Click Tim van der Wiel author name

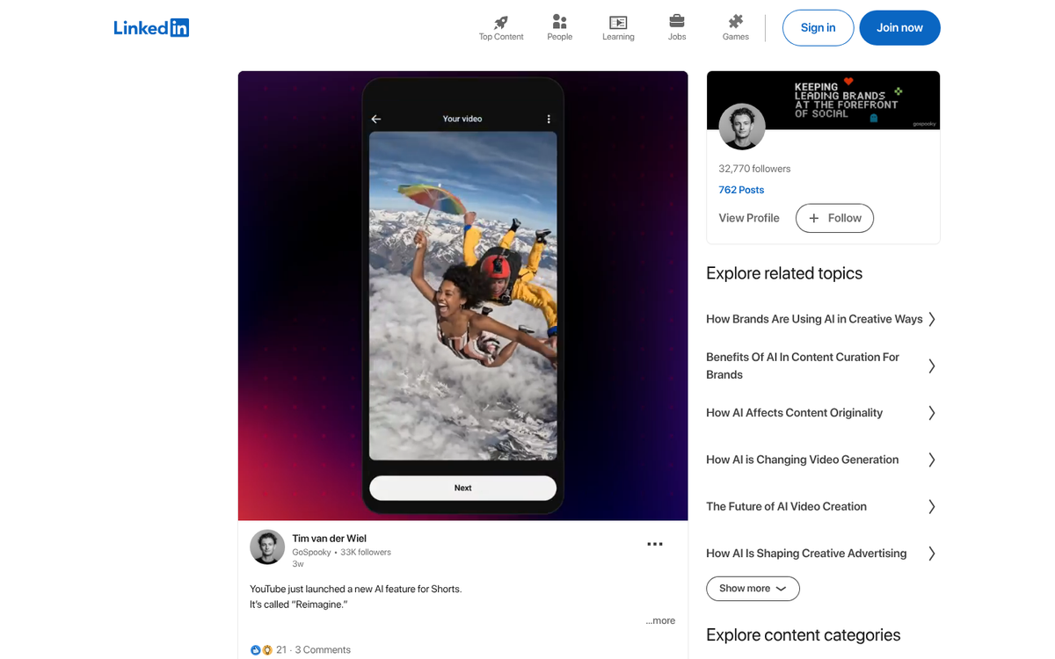329,539
